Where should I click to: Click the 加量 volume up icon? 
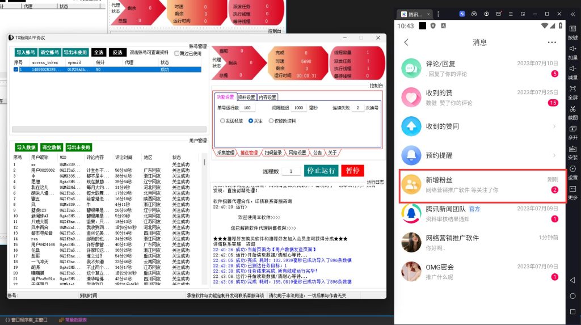[572, 49]
